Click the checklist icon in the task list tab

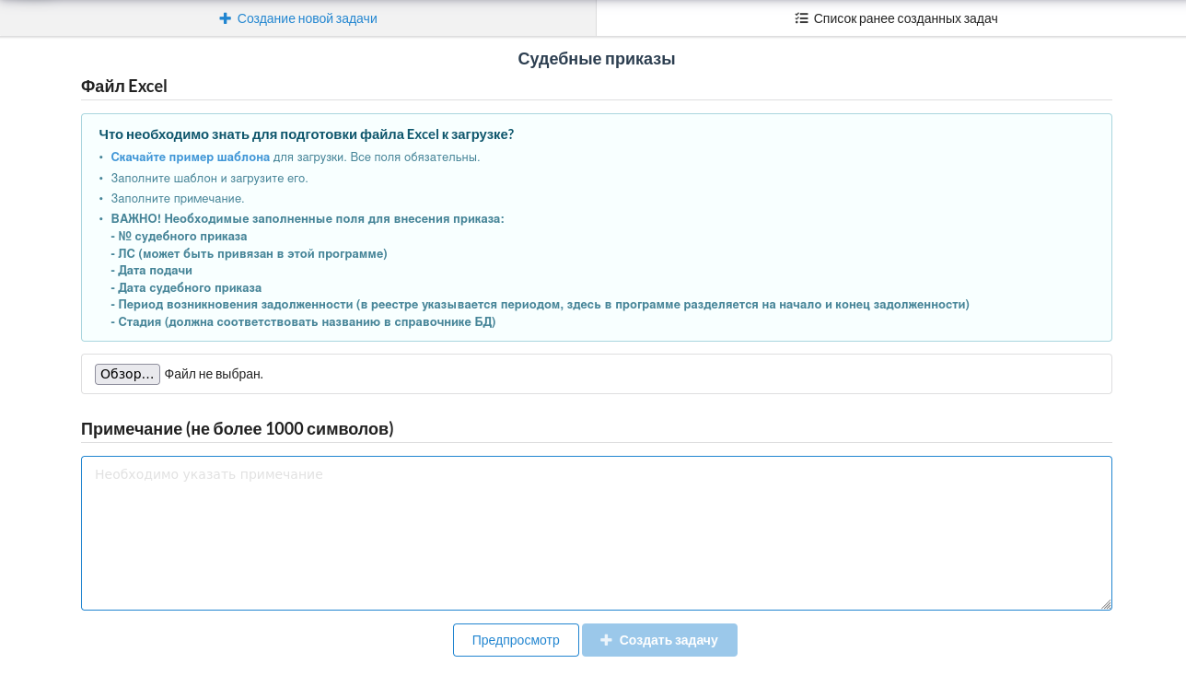point(801,18)
